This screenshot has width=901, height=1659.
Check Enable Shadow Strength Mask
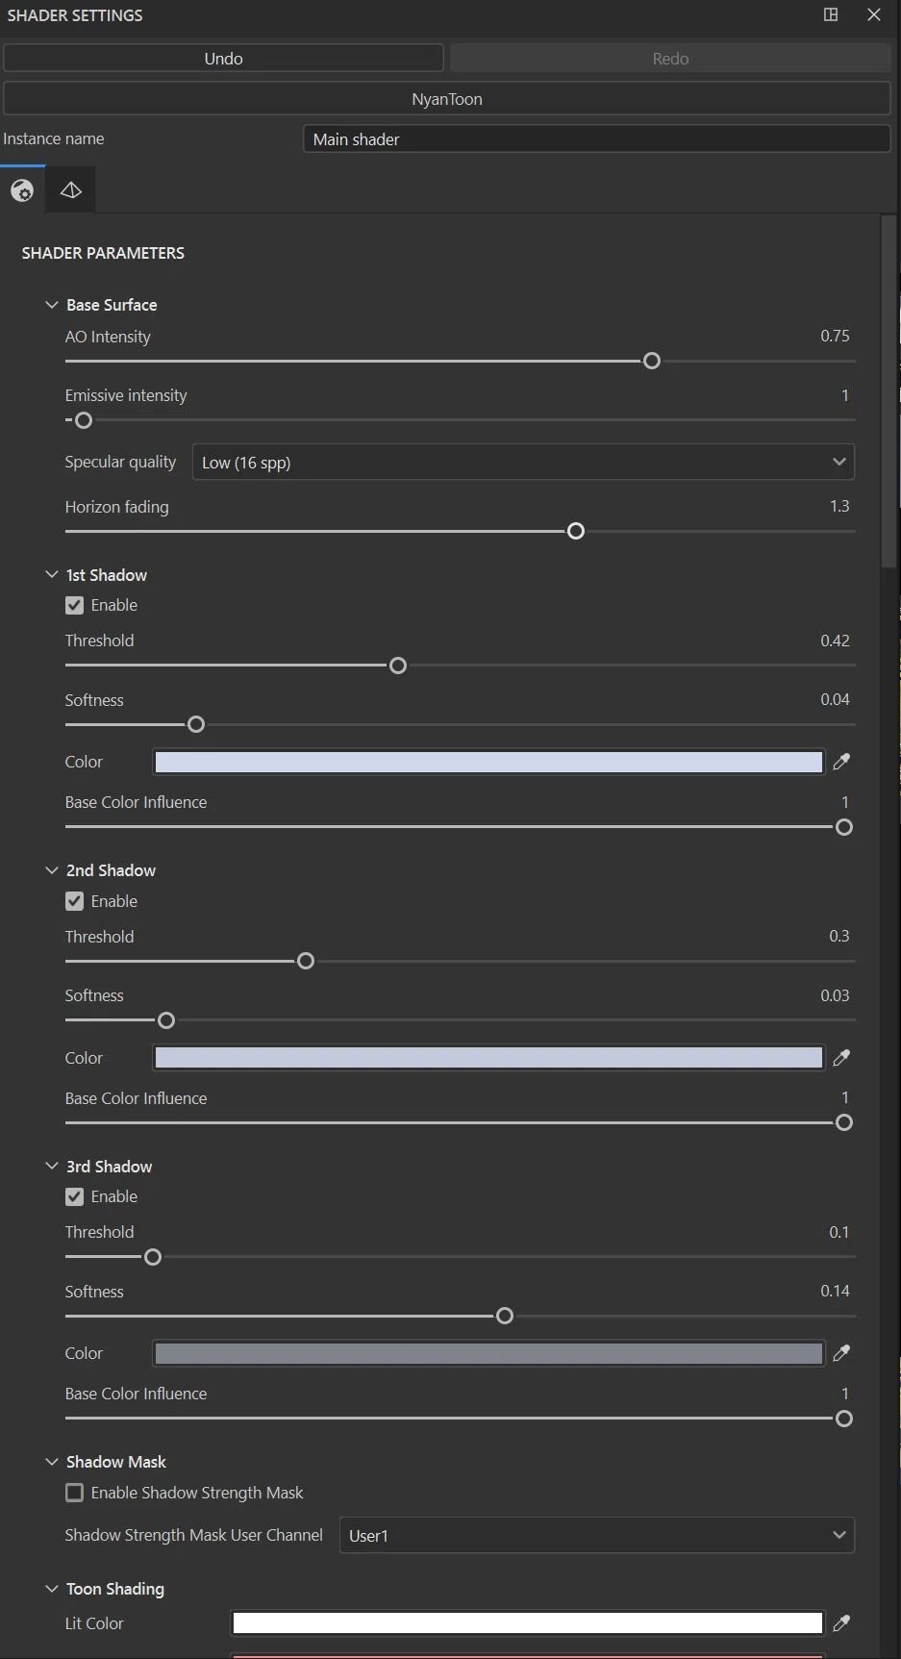pyautogui.click(x=74, y=1493)
